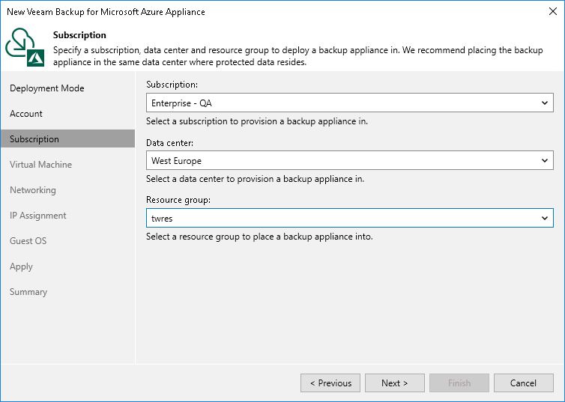The image size is (565, 402).
Task: Open the IP Assignment step
Action: pyautogui.click(x=38, y=216)
